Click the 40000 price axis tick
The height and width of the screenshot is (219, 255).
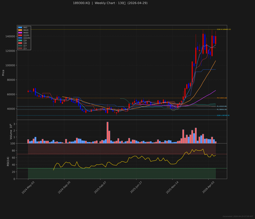[11, 109]
